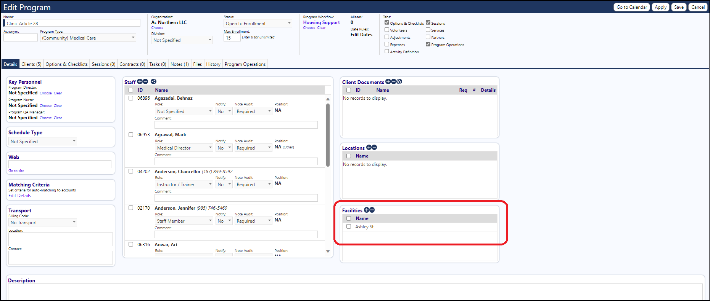Tick the checkbox for Agazadai, Behnaz
The height and width of the screenshot is (301, 710).
[x=131, y=98]
